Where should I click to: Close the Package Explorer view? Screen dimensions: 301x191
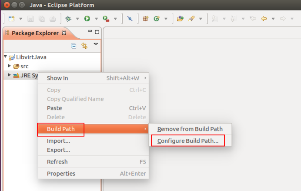pos(64,33)
